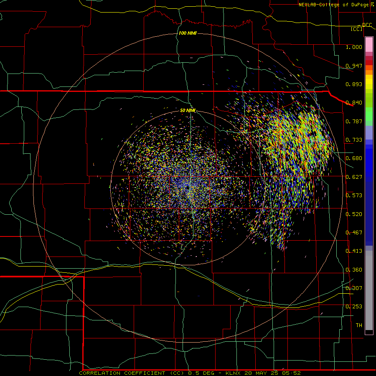
Task: Pick the pink segment of the color bar
Action: coord(369,44)
